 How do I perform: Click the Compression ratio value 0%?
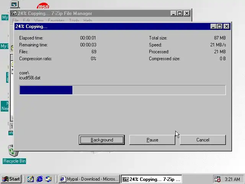tap(93, 59)
